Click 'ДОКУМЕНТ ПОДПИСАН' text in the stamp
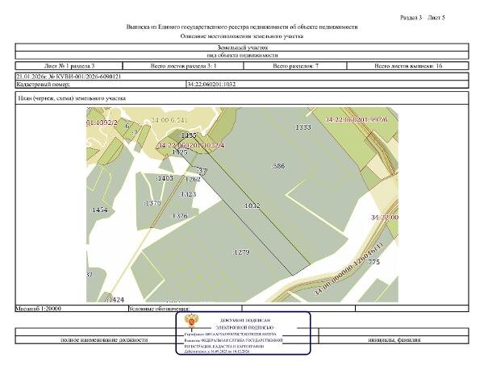The image size is (484, 374). pyautogui.click(x=245, y=321)
